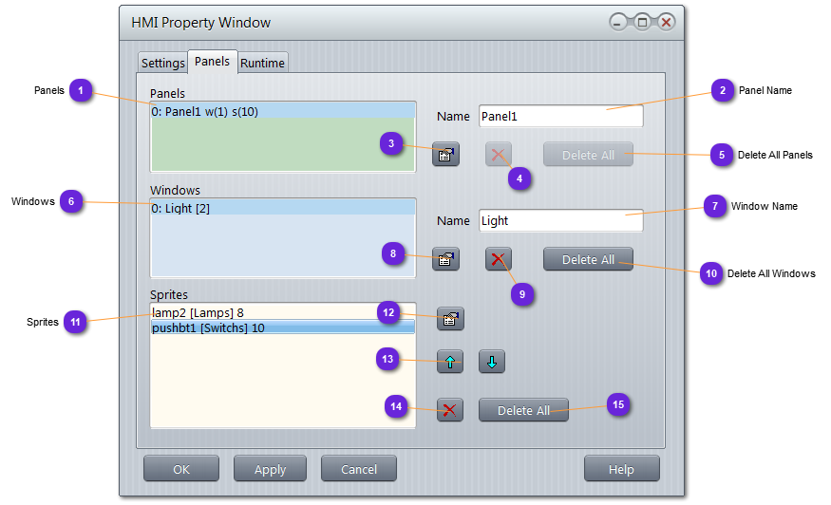Image resolution: width=831 pixels, height=505 pixels.
Task: Switch to the Settings tab
Action: (162, 64)
